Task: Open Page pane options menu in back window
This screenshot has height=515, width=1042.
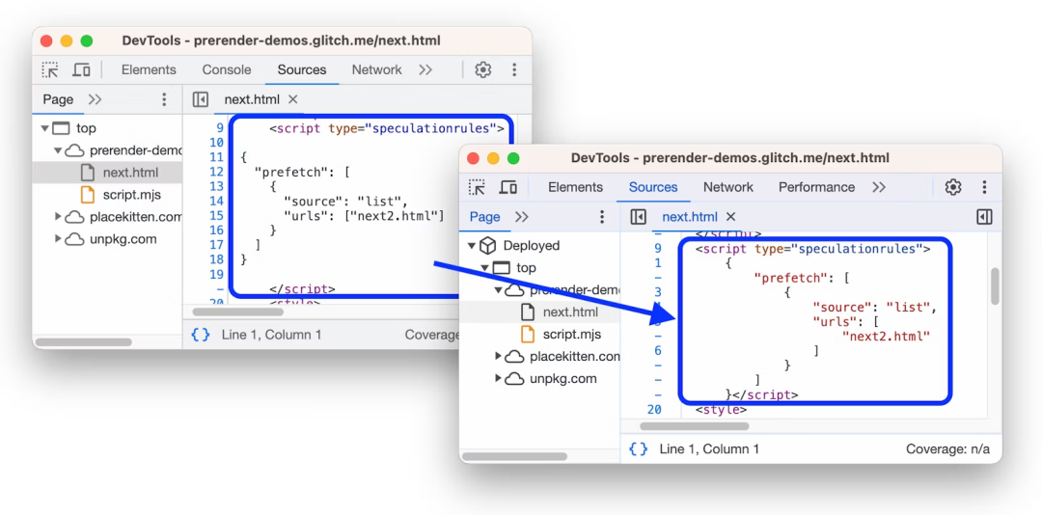Action: [164, 99]
